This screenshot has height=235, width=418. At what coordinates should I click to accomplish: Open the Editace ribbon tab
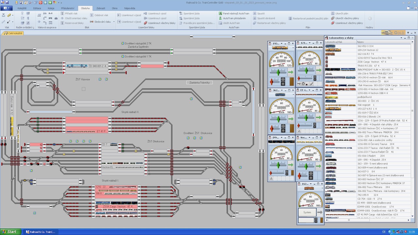pos(37,8)
